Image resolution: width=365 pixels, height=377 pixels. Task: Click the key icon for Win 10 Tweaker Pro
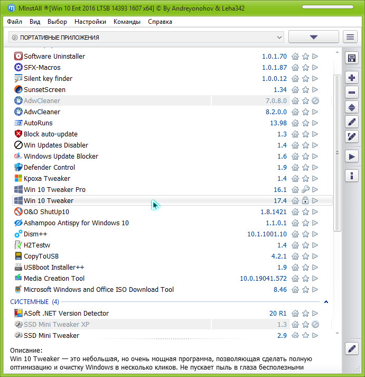305,190
